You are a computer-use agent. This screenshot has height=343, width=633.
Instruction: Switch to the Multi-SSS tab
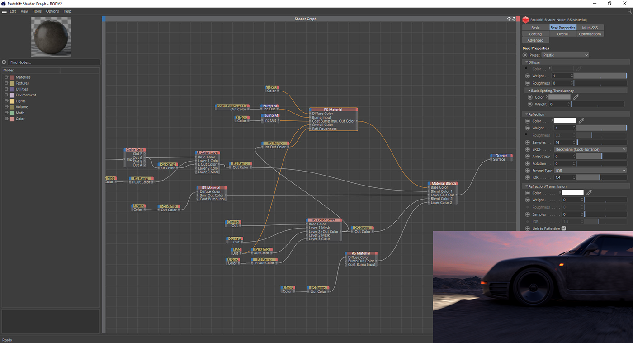click(x=590, y=28)
